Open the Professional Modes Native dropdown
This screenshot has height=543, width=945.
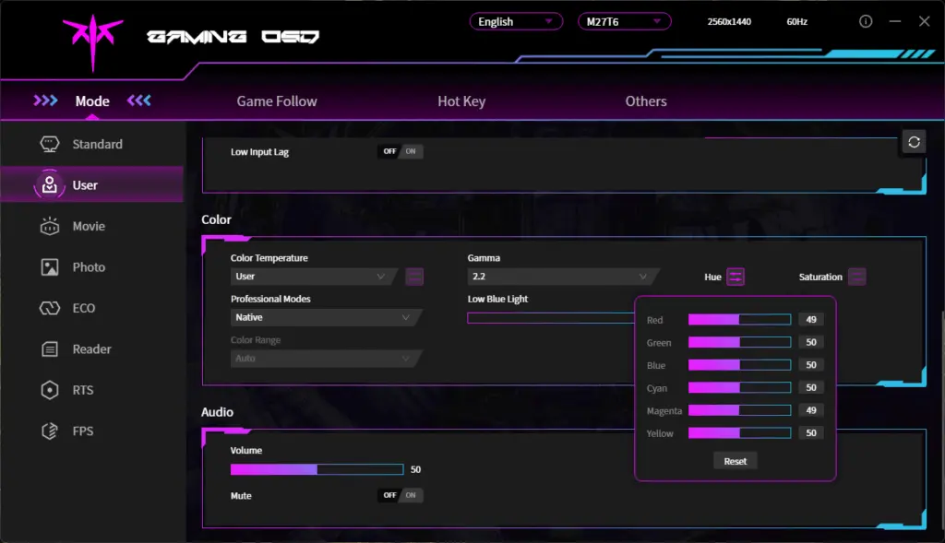[325, 317]
